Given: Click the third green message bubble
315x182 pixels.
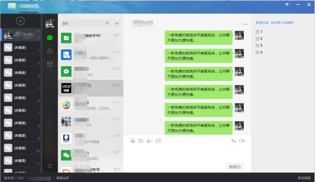Looking at the screenshot, I should point(199,74).
